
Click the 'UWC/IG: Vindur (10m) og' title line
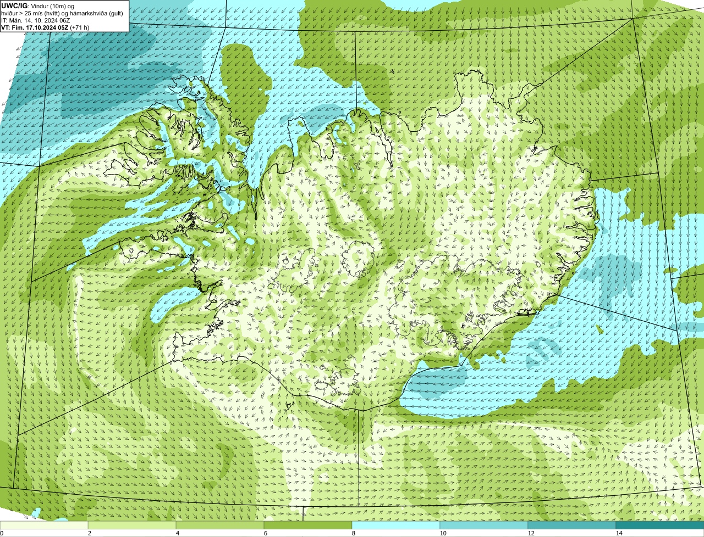pos(37,5)
